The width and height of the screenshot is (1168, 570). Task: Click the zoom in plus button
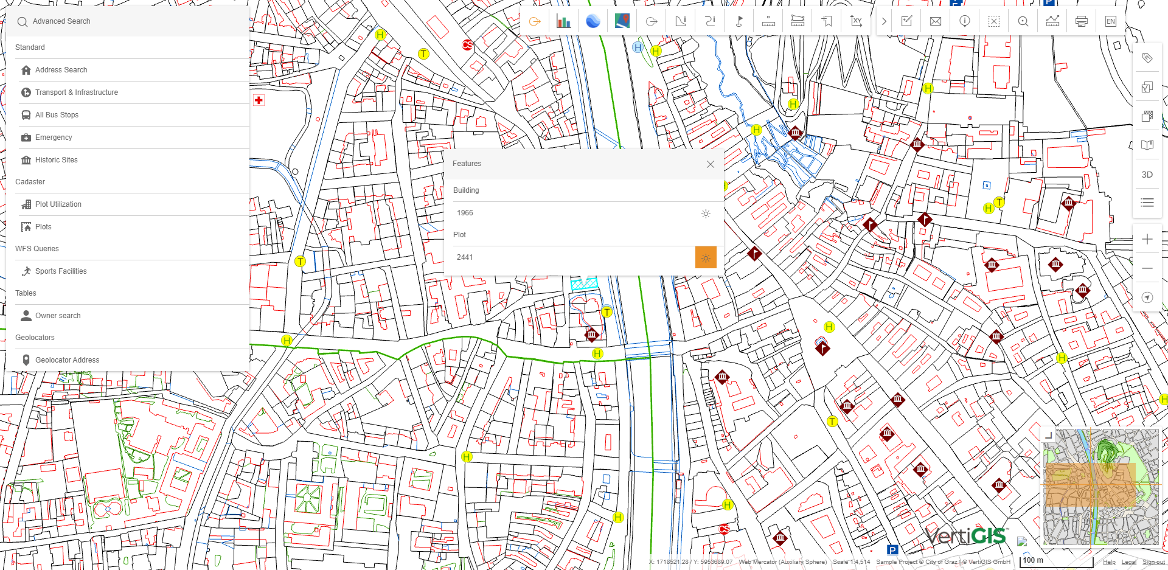(x=1147, y=240)
